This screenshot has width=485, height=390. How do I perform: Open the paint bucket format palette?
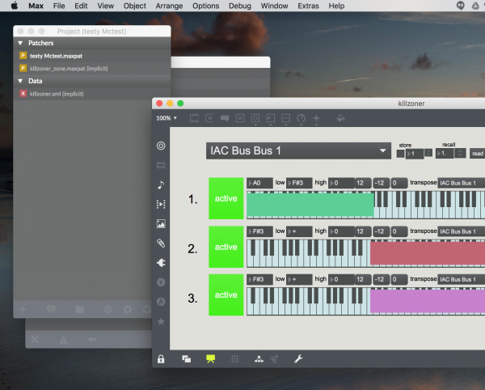[340, 118]
